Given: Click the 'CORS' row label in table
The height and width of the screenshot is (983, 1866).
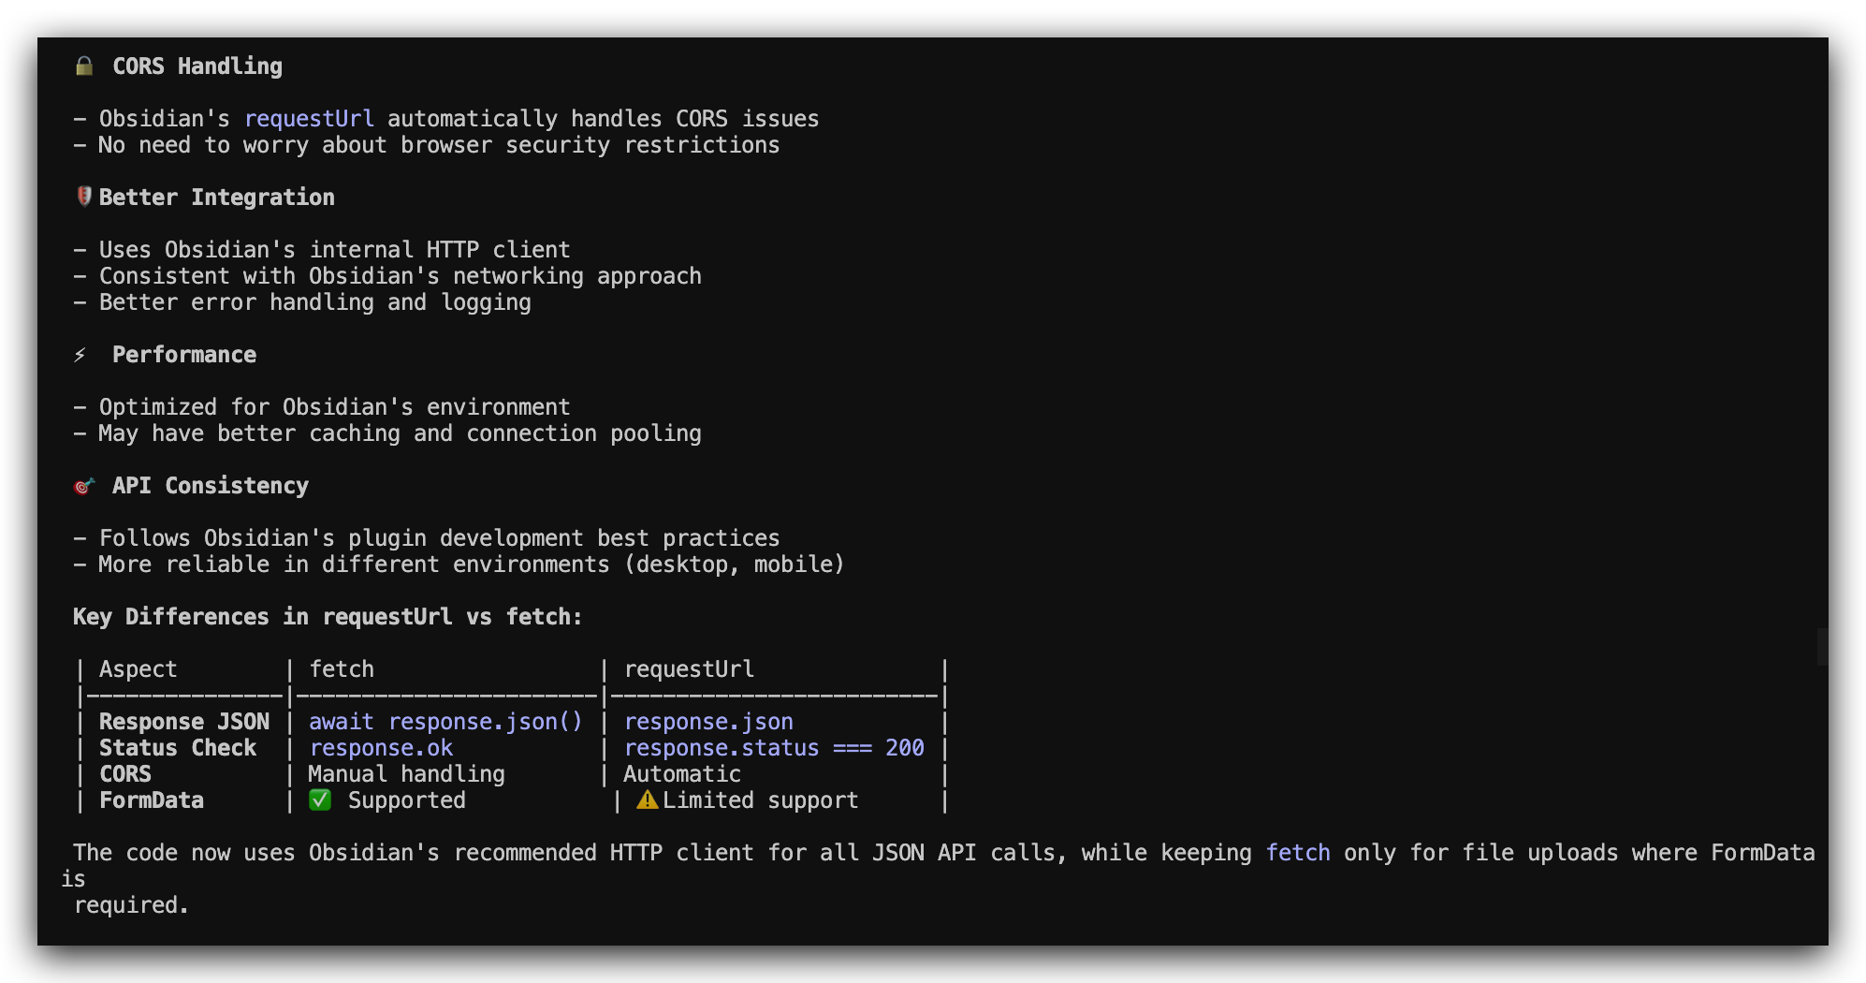Looking at the screenshot, I should [x=125, y=774].
